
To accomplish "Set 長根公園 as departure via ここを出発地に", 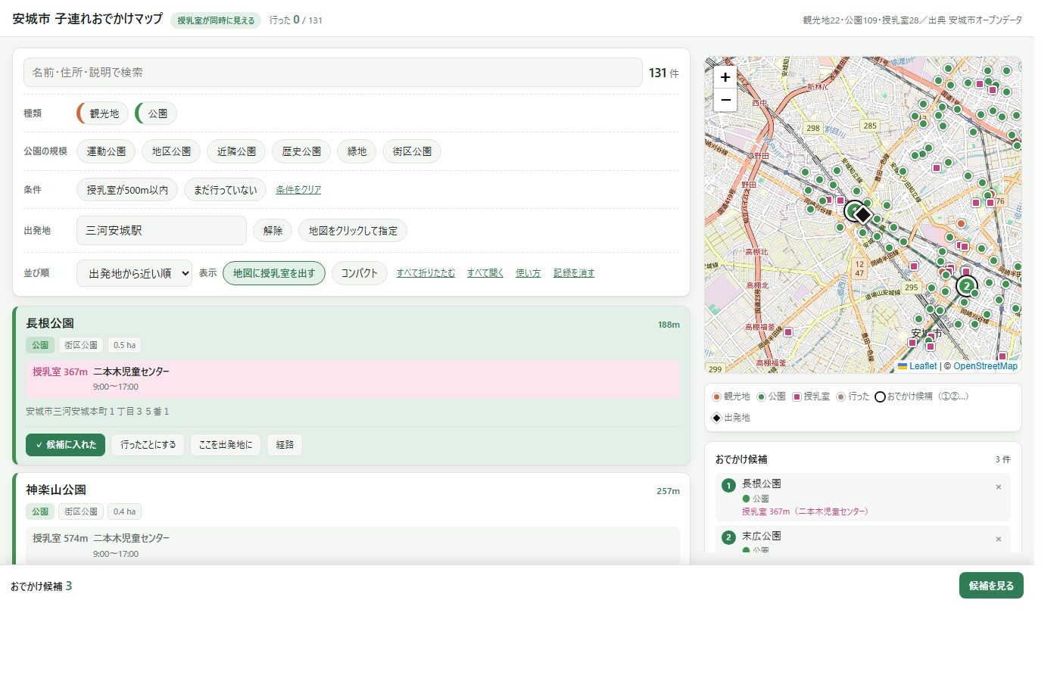I will point(226,445).
